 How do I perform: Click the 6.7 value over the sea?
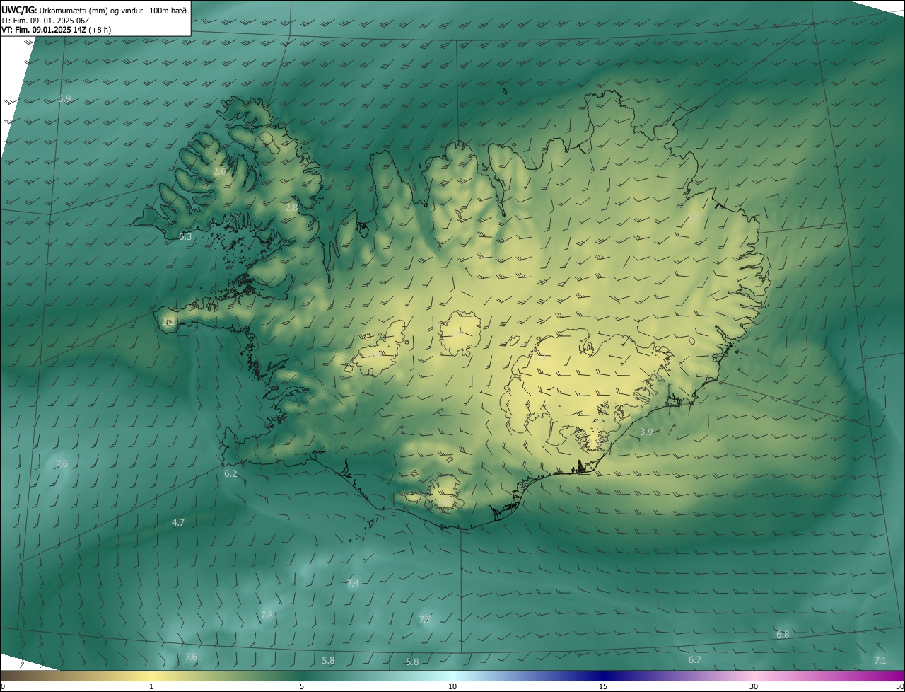pyautogui.click(x=695, y=659)
